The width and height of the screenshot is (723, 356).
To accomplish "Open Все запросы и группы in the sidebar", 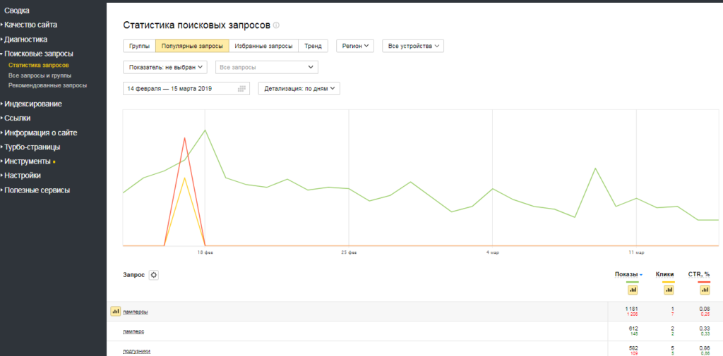I will point(40,75).
